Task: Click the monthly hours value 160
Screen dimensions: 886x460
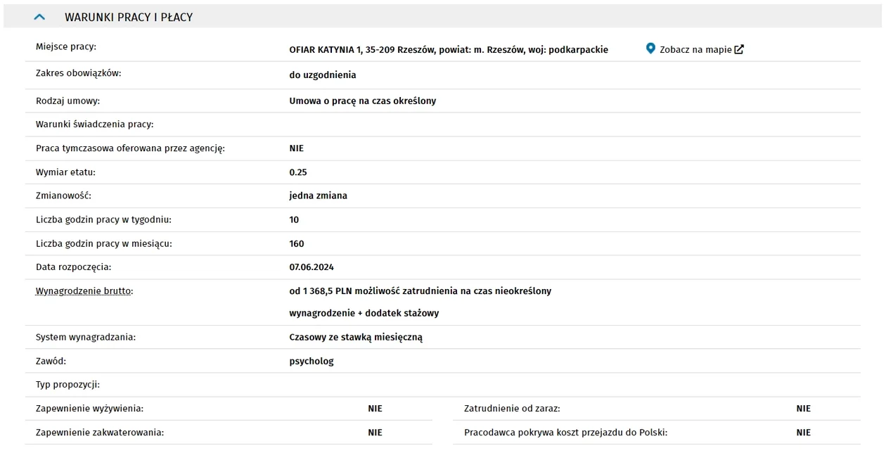Action: [x=297, y=244]
